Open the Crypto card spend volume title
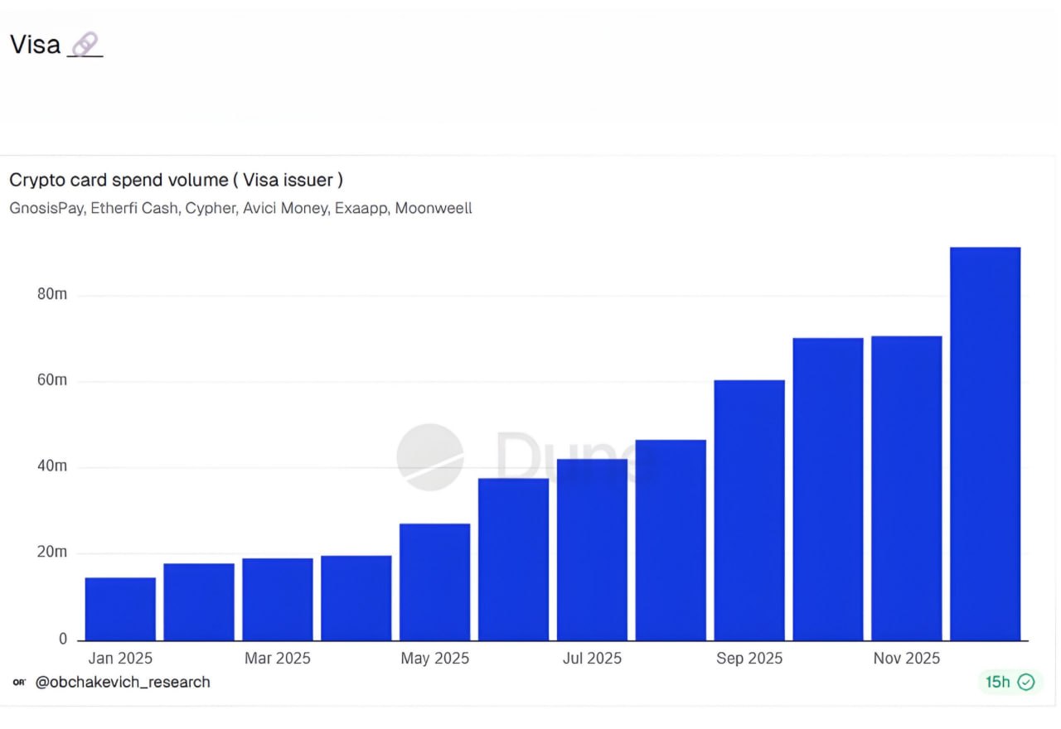 [x=176, y=180]
